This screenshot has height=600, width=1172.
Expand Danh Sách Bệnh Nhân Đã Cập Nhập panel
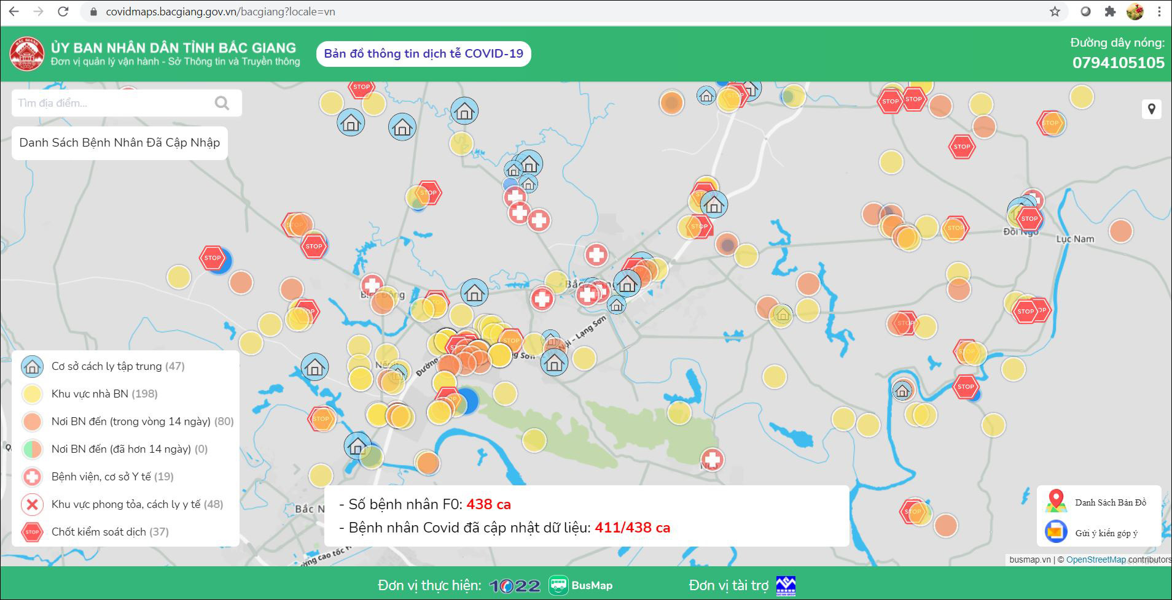pyautogui.click(x=120, y=143)
